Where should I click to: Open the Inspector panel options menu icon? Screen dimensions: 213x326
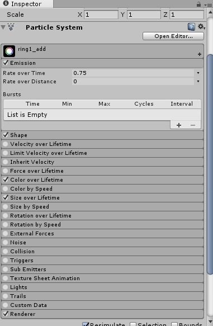pyautogui.click(x=208, y=5)
